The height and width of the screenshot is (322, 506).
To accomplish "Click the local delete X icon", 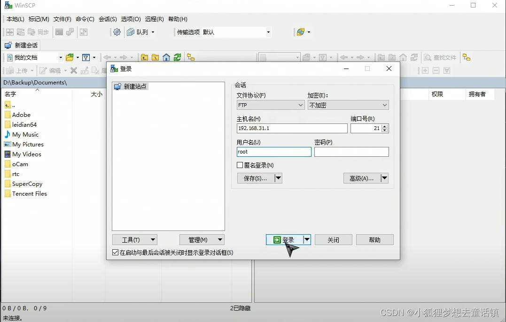I will pyautogui.click(x=74, y=70).
